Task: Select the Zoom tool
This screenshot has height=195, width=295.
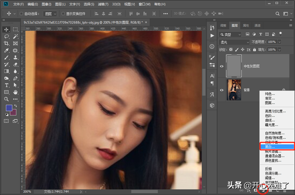Action: coord(7,99)
